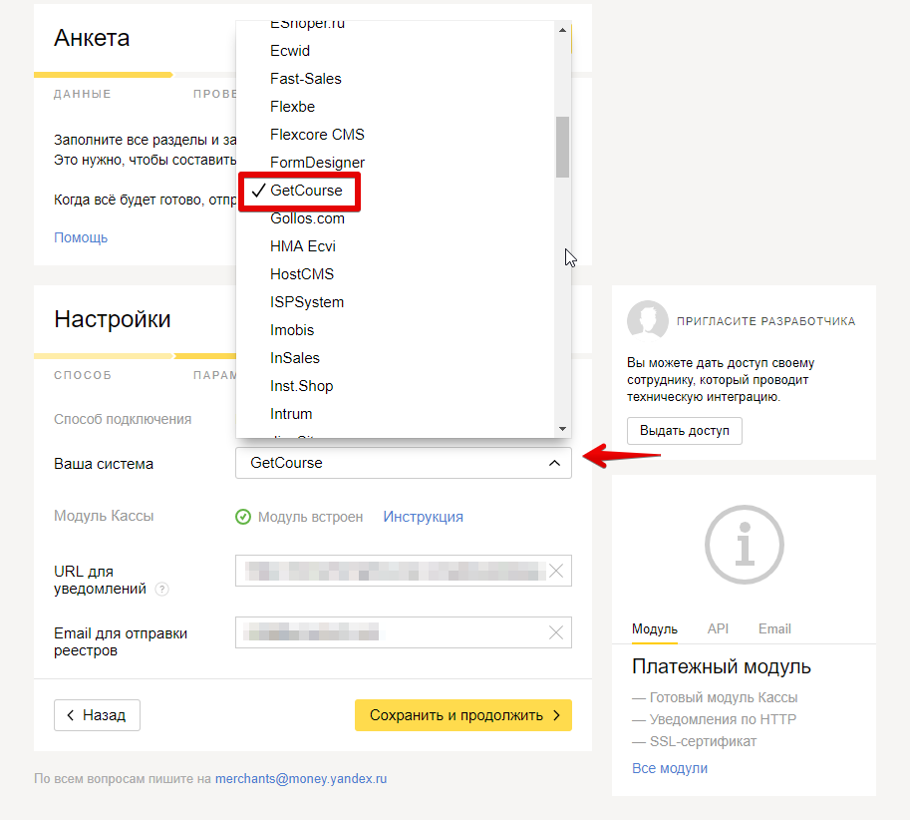Clear the URL для уведомлений field
910x820 pixels.
click(556, 571)
